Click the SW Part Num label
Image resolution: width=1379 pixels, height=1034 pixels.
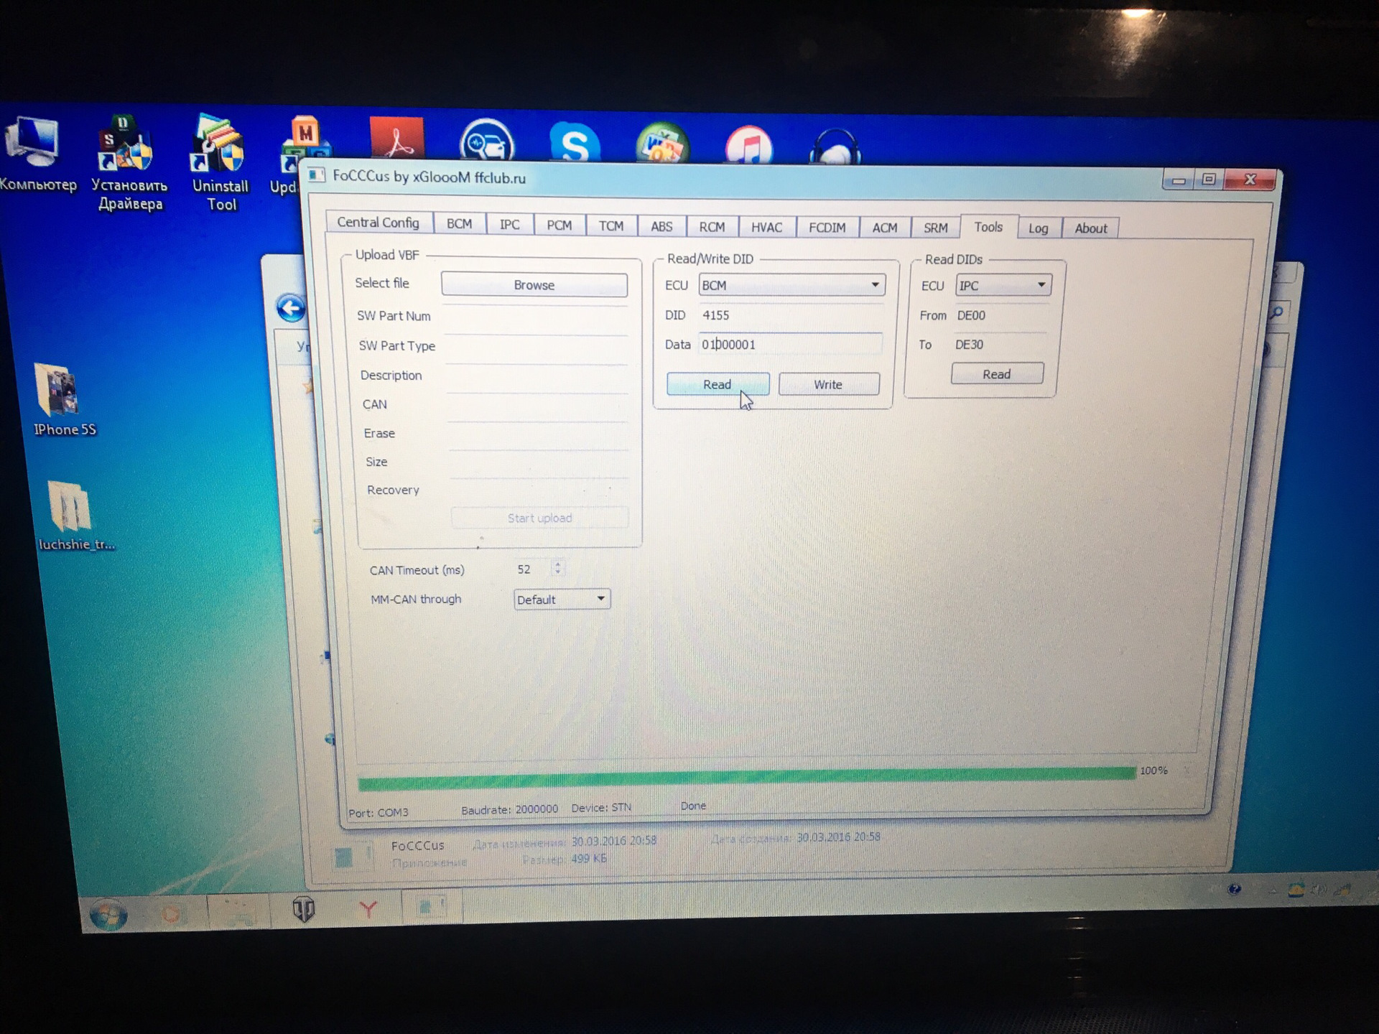click(x=394, y=316)
